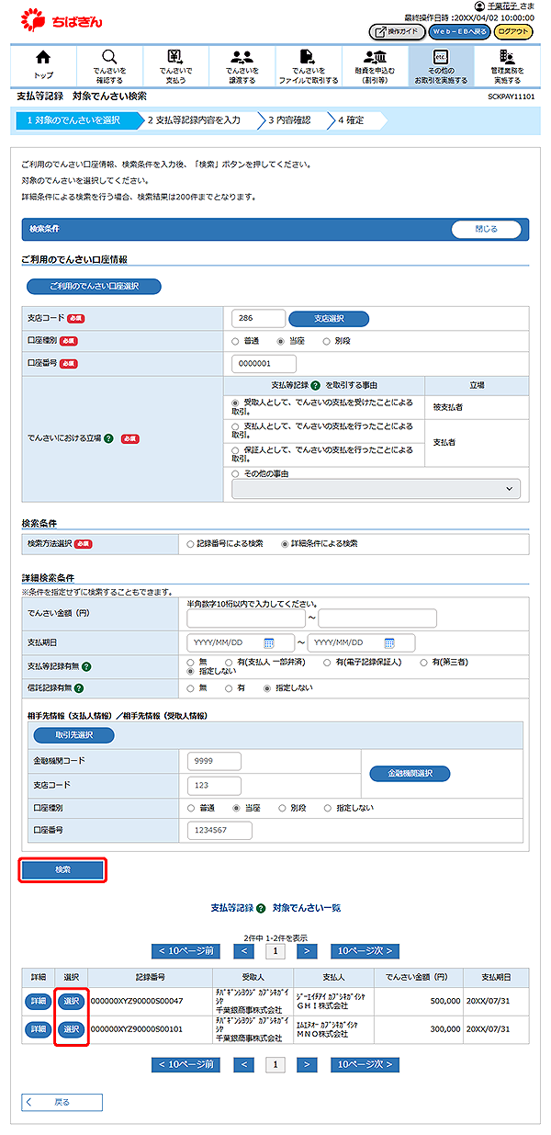
Task: Click the 戻る back button
Action: (62, 1102)
